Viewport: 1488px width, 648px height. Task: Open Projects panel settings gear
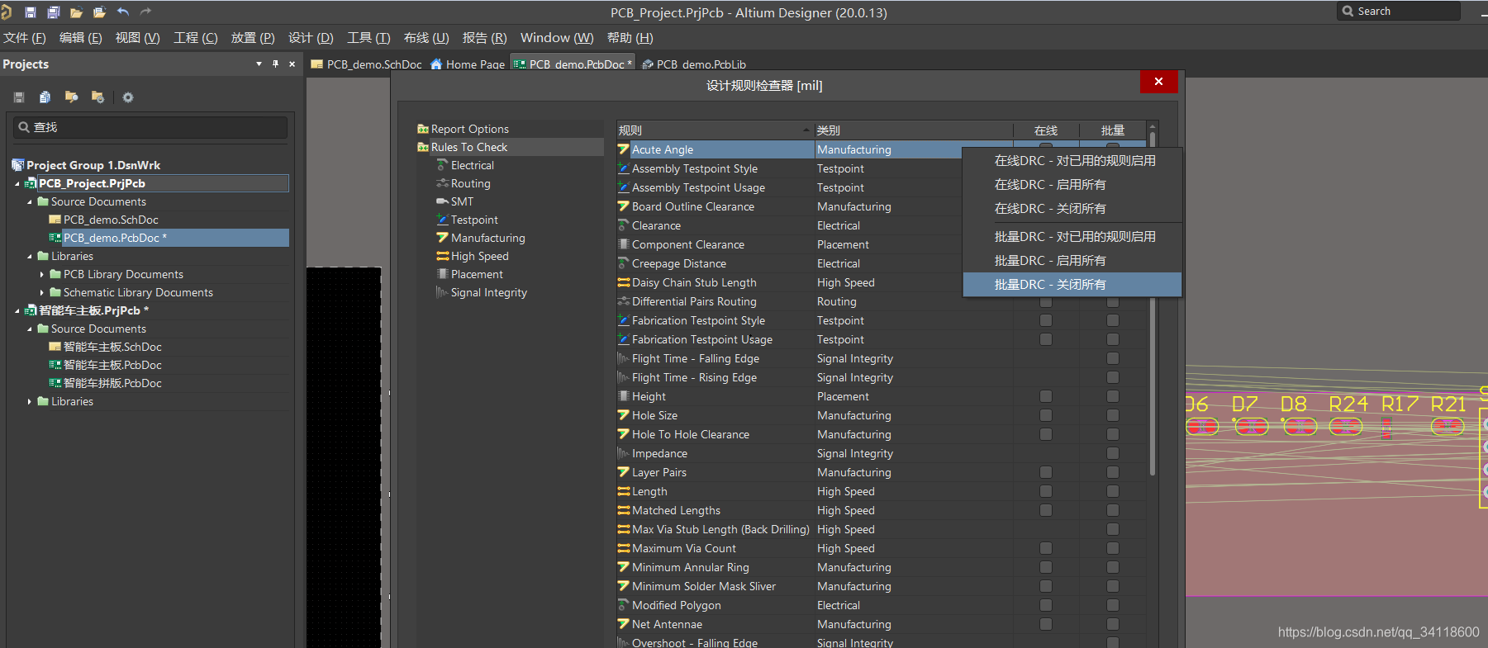pos(128,97)
